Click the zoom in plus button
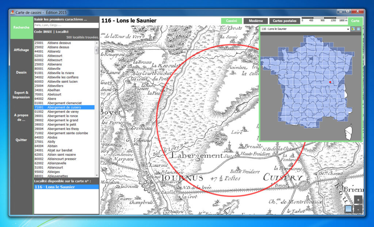 tap(358, 200)
